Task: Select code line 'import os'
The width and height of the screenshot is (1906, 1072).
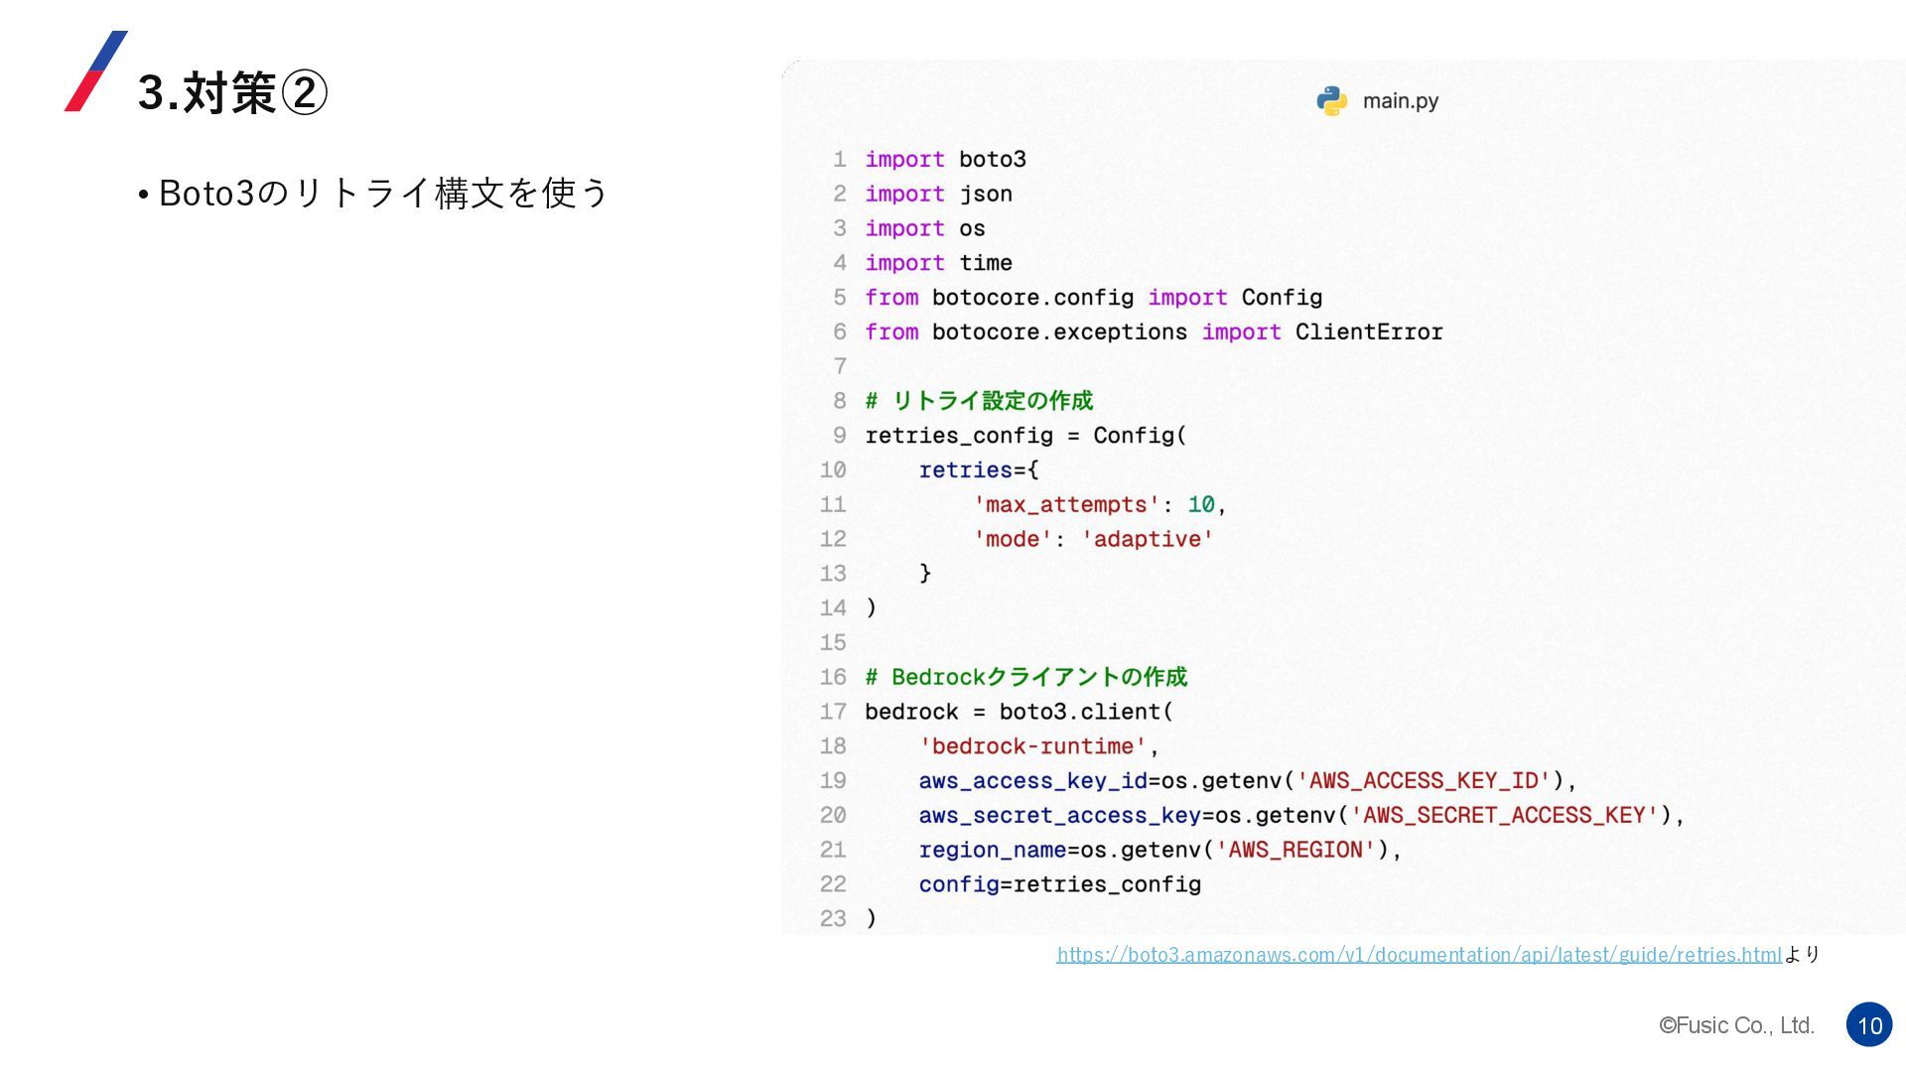Action: 924,229
